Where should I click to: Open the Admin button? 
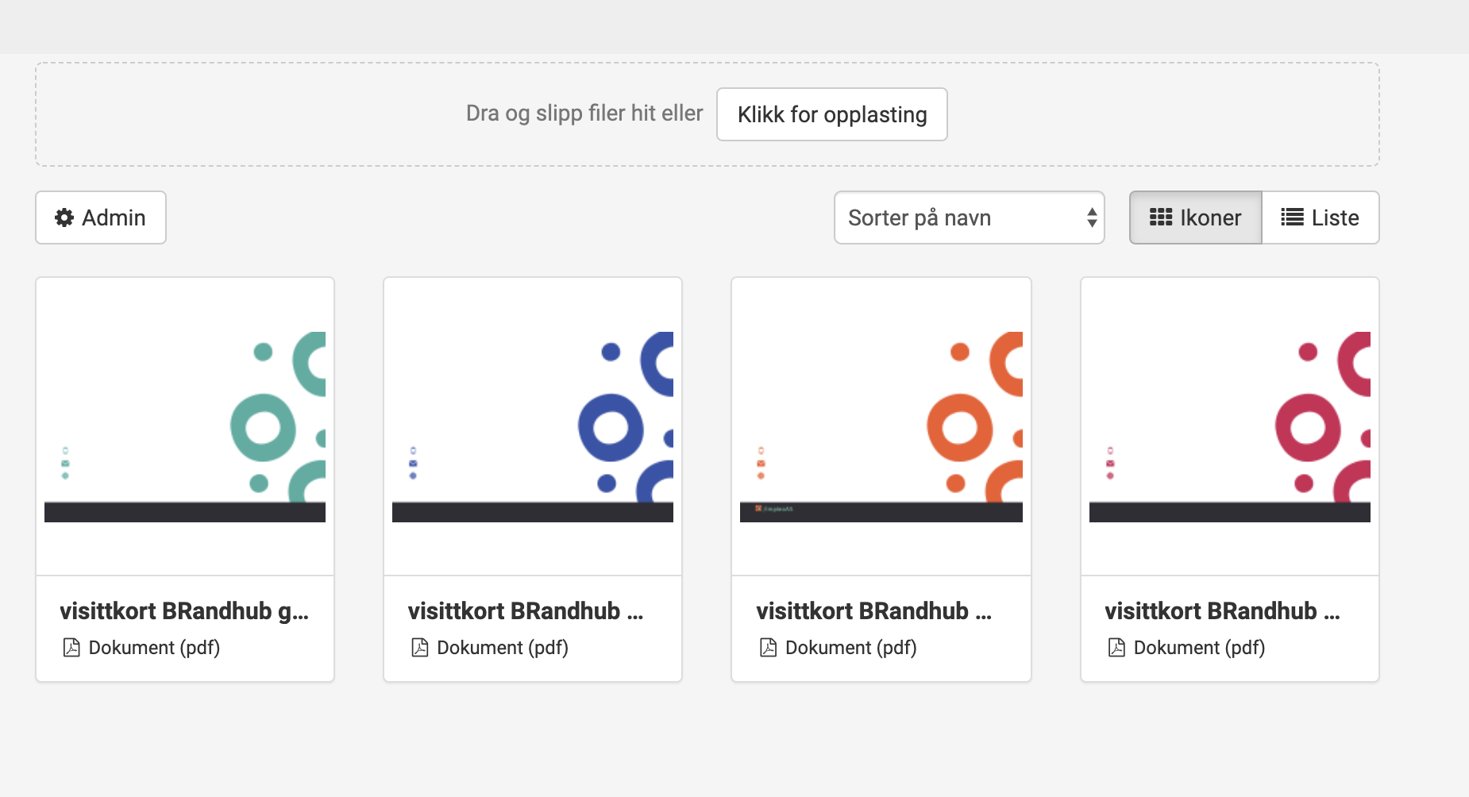101,218
